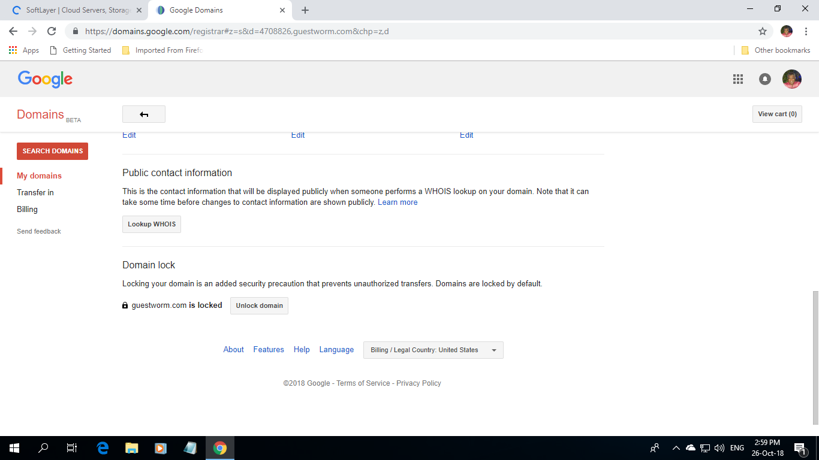Image resolution: width=819 pixels, height=460 pixels.
Task: Click the middle Edit link
Action: pyautogui.click(x=298, y=135)
